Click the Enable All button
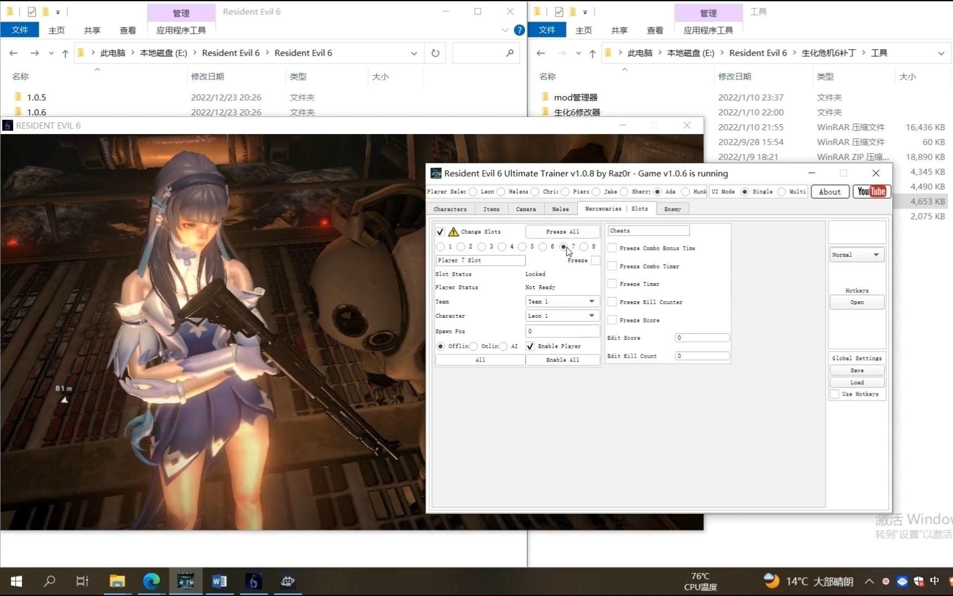 point(563,360)
